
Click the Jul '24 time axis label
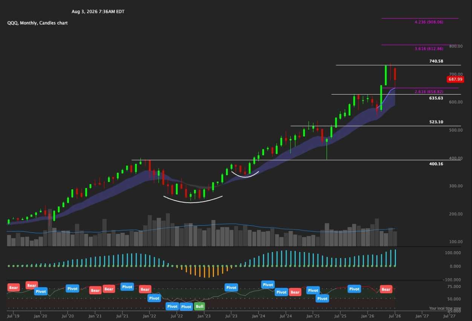pos(286,317)
